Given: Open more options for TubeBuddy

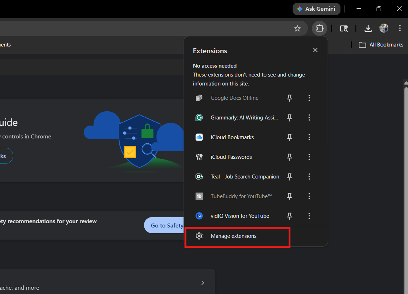Looking at the screenshot, I should click(x=309, y=196).
